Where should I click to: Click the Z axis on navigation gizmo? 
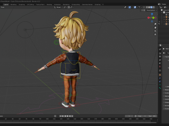pos(152,14)
